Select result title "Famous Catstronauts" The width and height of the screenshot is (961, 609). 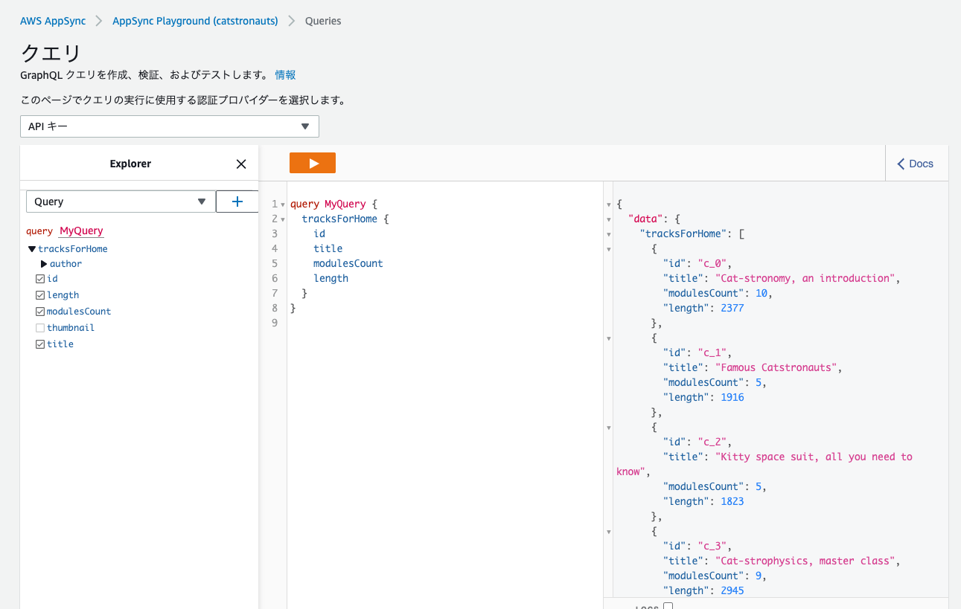tap(777, 367)
